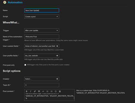Click the Trigger label
This screenshot has width=135, height=103.
pyautogui.click(x=6, y=31)
